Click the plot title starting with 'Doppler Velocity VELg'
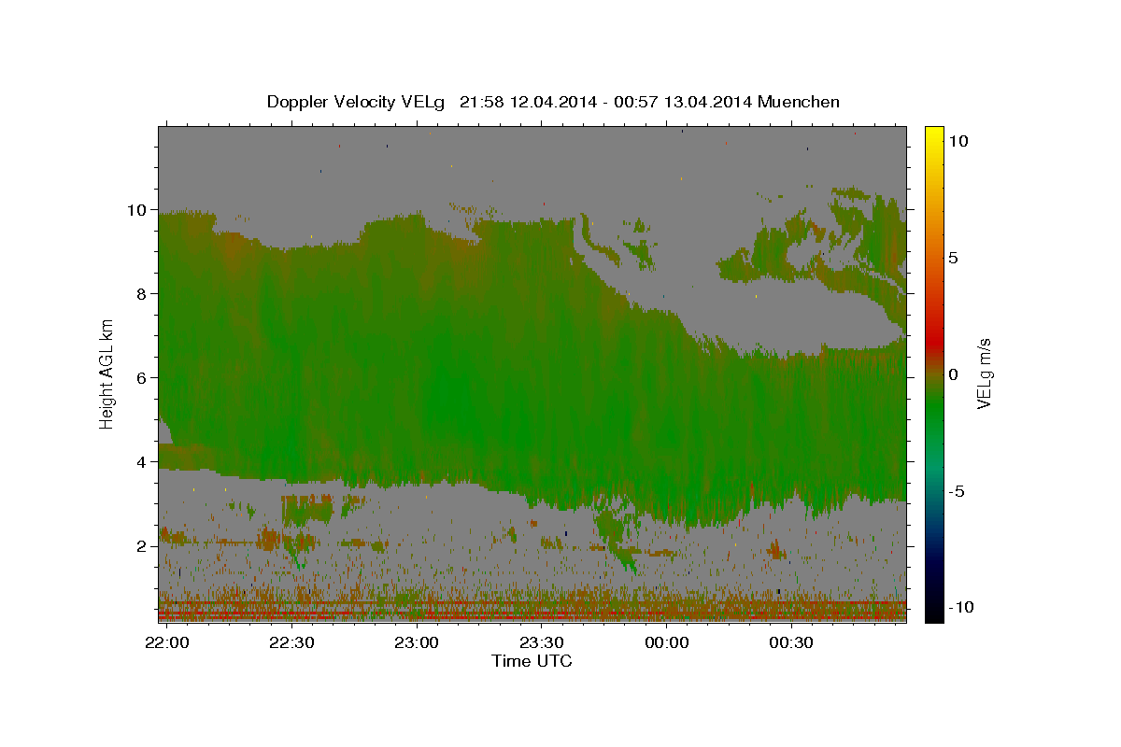 [x=553, y=102]
